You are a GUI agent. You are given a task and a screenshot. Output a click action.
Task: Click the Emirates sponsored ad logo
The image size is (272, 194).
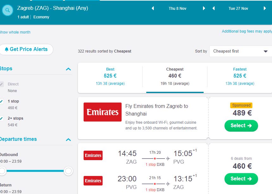(103, 112)
